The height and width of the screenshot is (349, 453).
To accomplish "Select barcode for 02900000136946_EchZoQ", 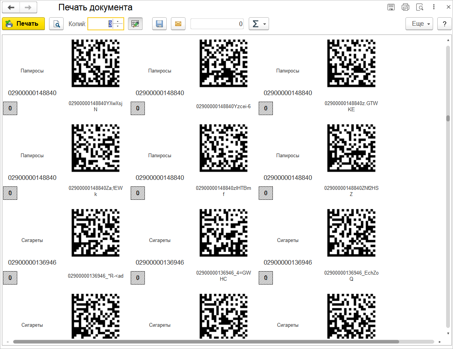I will (351, 233).
